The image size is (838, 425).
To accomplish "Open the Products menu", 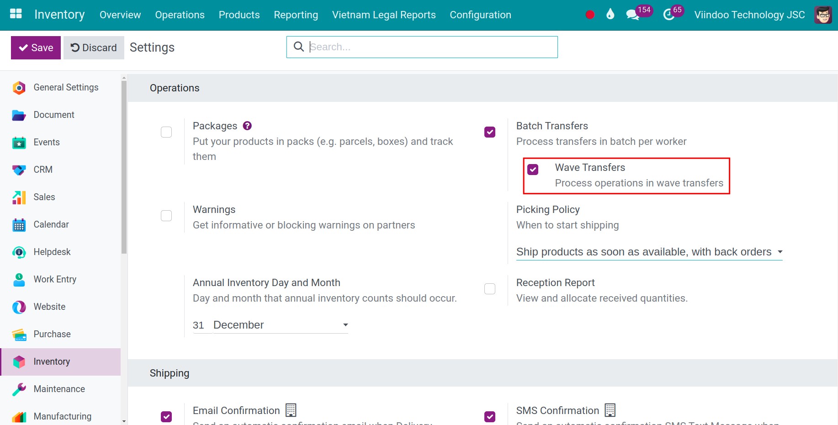I will point(239,15).
